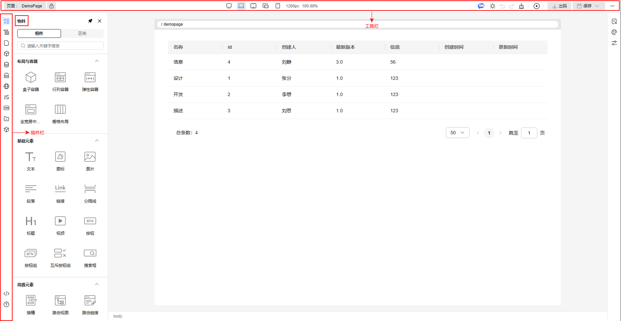
Task: Toggle the light/dark theme sun icon
Action: pos(492,6)
